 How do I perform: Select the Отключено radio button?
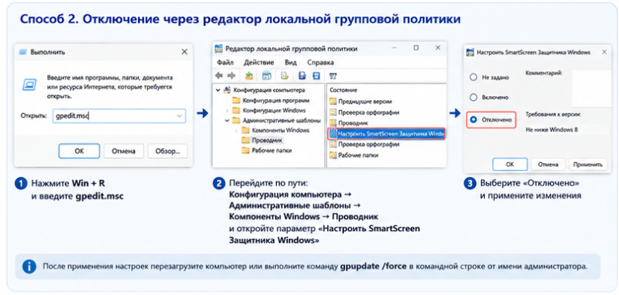click(x=473, y=119)
